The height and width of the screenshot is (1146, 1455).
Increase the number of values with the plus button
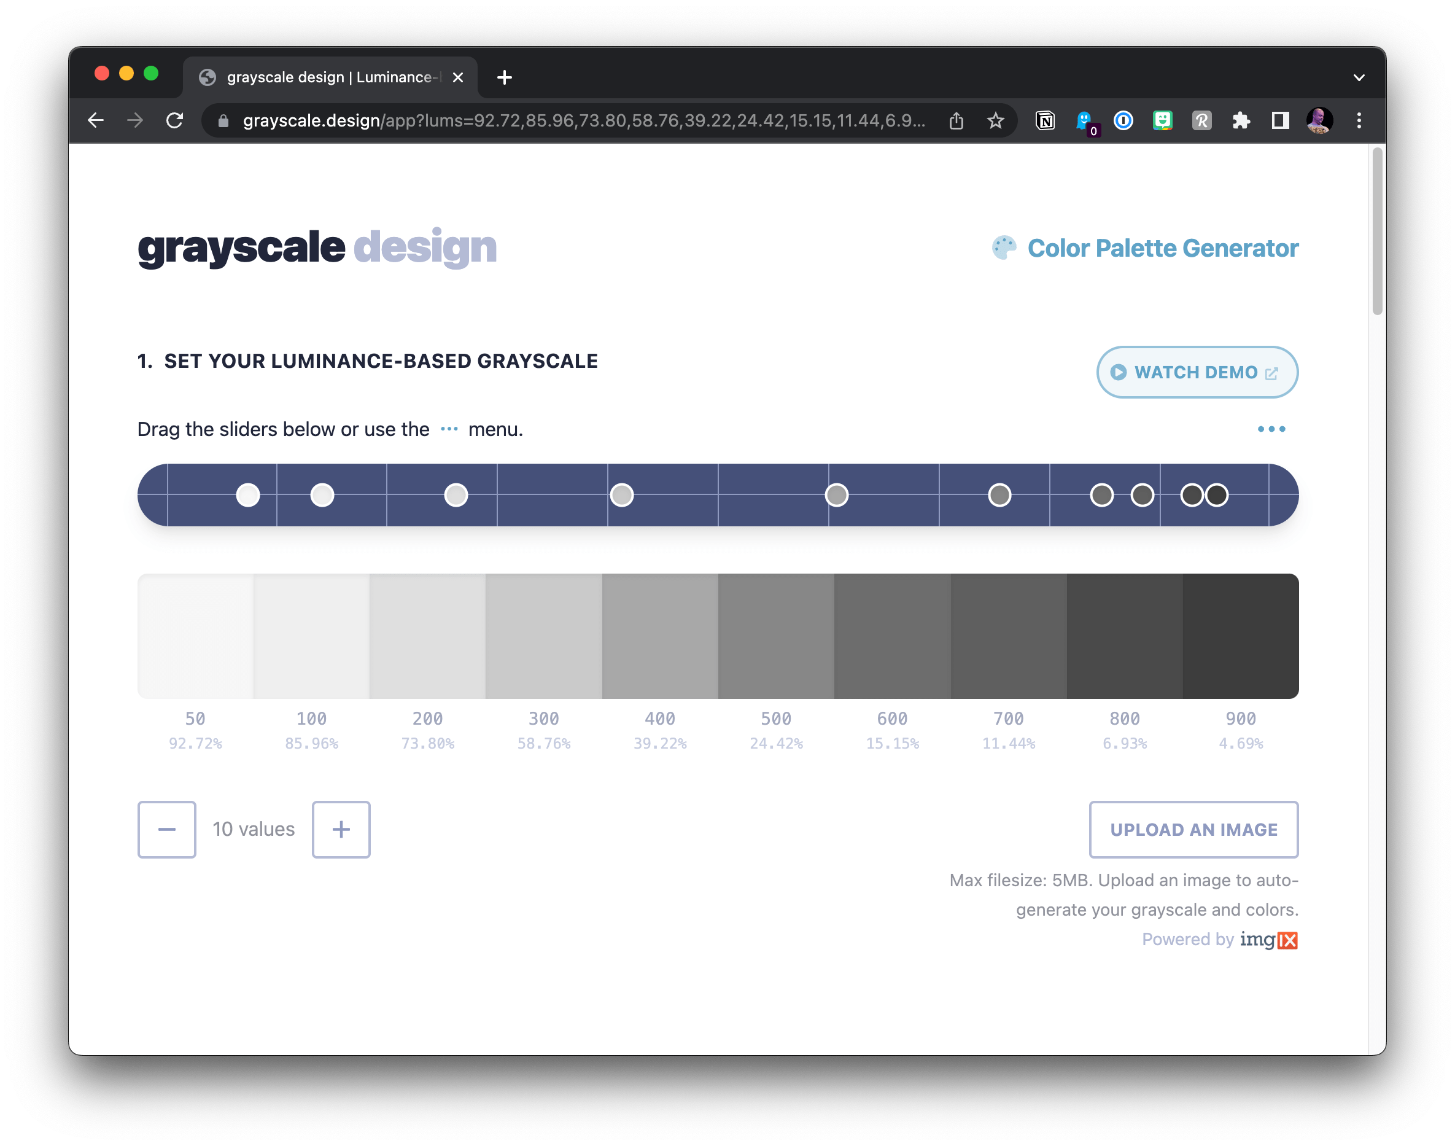coord(341,830)
